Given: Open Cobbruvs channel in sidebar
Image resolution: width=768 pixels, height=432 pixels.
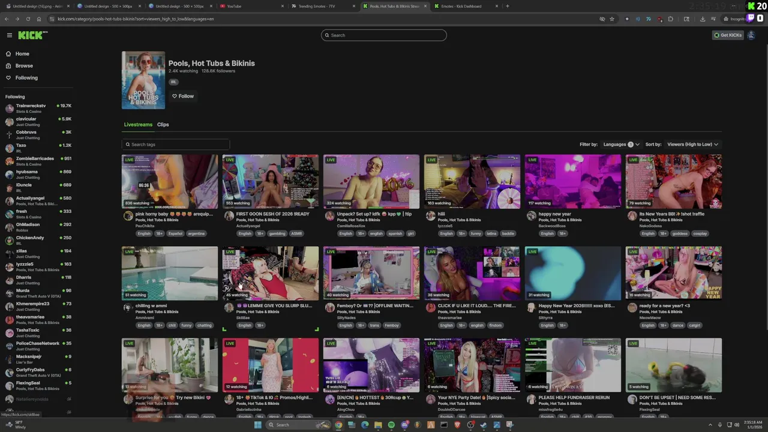Looking at the screenshot, I should pyautogui.click(x=38, y=135).
